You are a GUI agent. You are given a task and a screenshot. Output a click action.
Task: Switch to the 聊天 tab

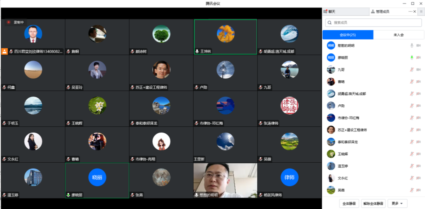point(346,12)
